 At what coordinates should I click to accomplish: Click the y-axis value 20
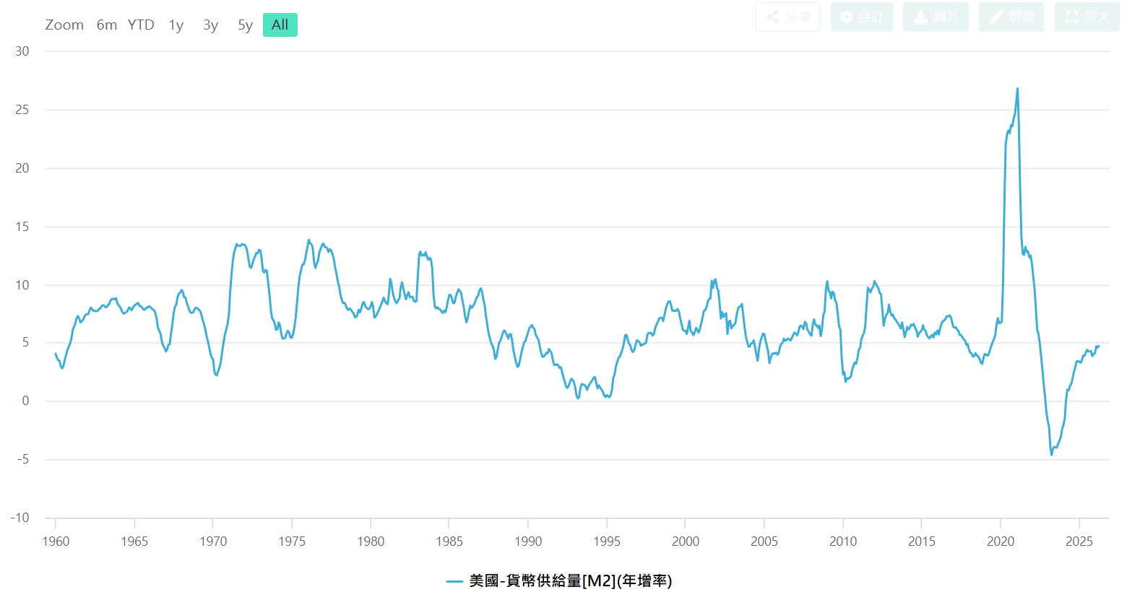pyautogui.click(x=22, y=168)
